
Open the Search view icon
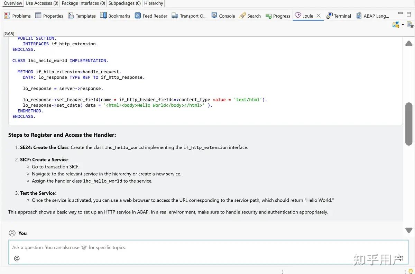pyautogui.click(x=242, y=15)
